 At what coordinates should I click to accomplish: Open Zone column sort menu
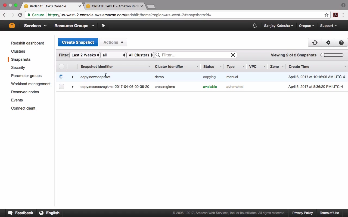click(x=283, y=66)
